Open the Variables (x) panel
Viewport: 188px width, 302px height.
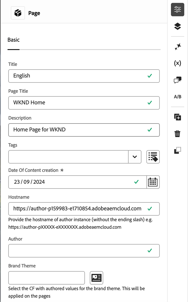177,63
